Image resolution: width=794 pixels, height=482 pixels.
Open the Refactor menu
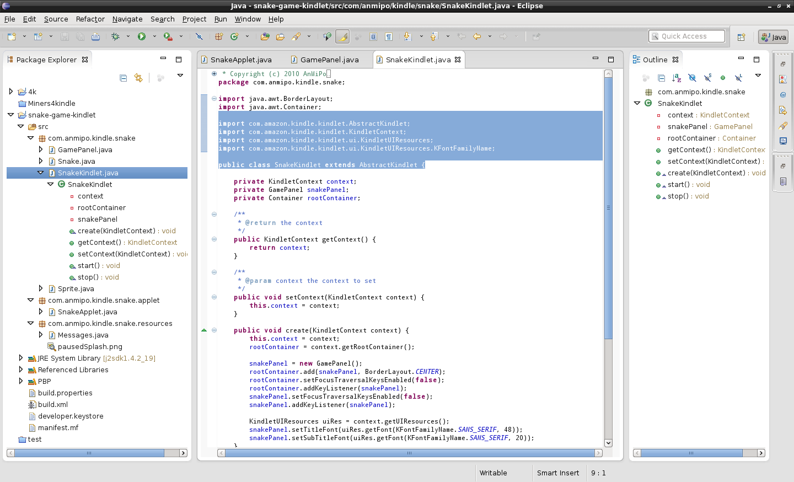pos(90,19)
